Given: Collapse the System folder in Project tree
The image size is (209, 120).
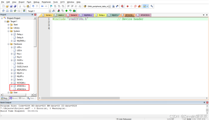Looking at the screenshot, I should (x=8, y=31).
